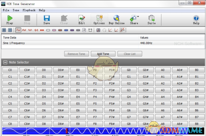Select note D5#
Screen dimensions: 206x136
click(x=61, y=103)
